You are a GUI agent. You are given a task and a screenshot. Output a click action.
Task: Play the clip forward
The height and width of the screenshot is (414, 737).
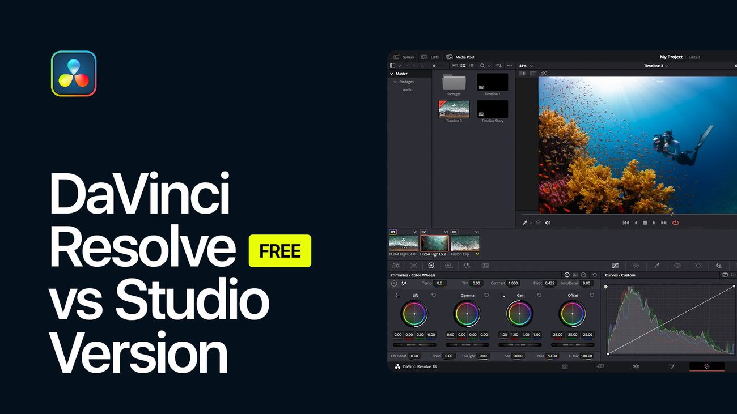(654, 223)
